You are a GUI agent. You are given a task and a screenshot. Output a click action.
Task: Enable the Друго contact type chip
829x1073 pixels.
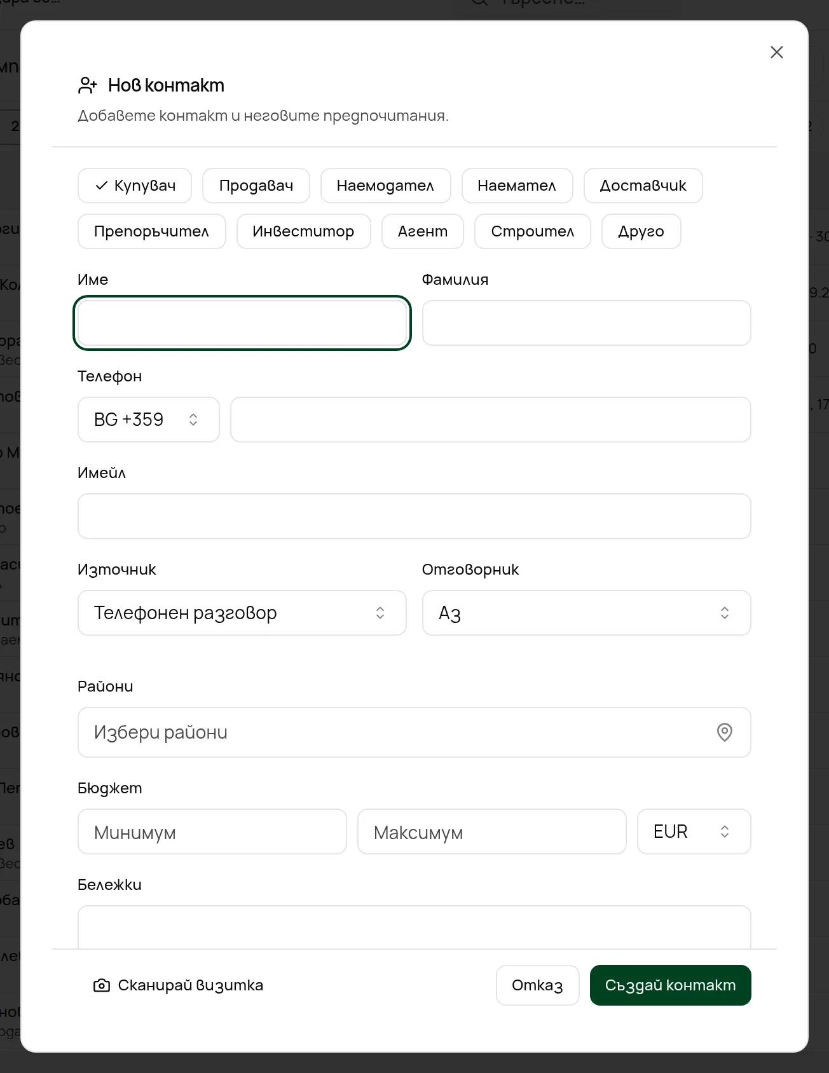coord(641,231)
